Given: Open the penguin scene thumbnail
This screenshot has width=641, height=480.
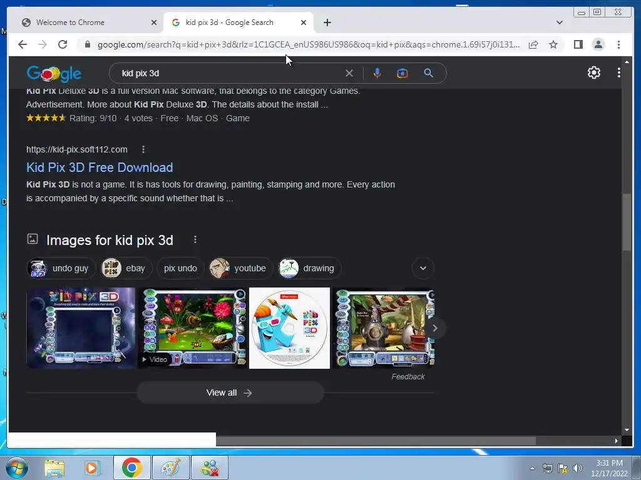Looking at the screenshot, I should click(383, 328).
